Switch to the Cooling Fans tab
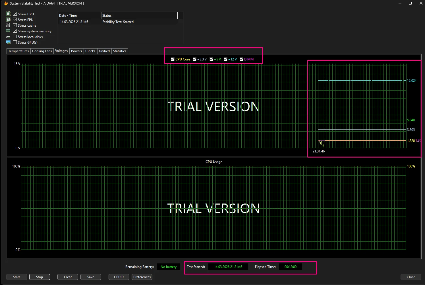Viewport: 425px width, 285px height. tap(42, 51)
